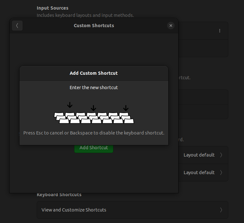The width and height of the screenshot is (244, 223).
Task: Open the View and Customize Shortcuts chevron
Action: [221, 210]
